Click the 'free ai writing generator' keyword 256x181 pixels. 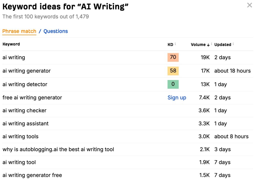tap(32, 97)
